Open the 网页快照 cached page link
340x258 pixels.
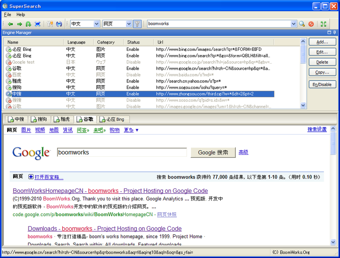pyautogui.click(x=167, y=215)
